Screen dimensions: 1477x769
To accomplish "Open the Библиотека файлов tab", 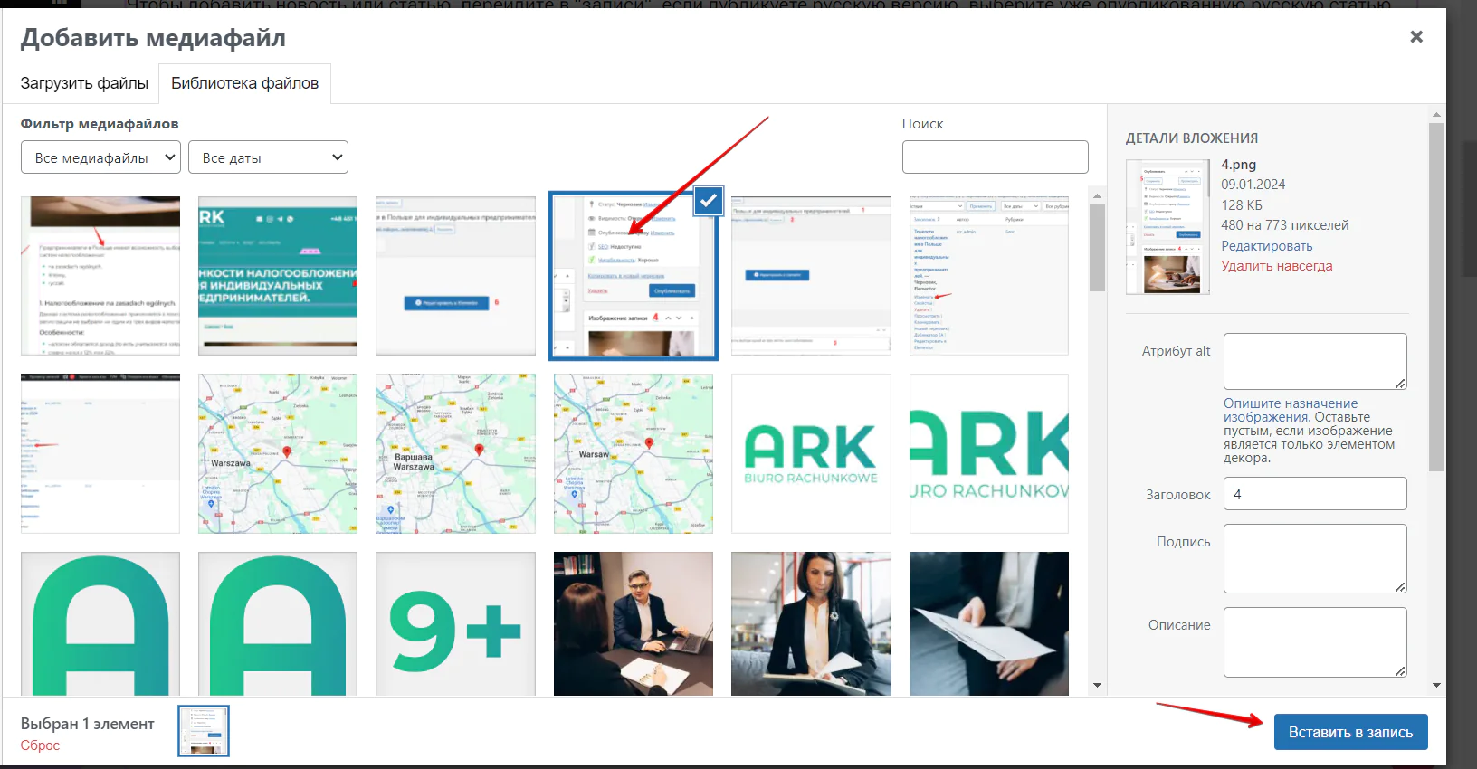I will (244, 83).
